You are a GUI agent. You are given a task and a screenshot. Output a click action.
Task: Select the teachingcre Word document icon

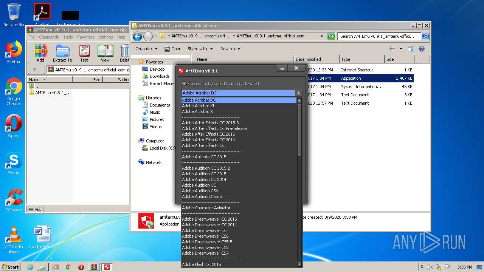42,237
